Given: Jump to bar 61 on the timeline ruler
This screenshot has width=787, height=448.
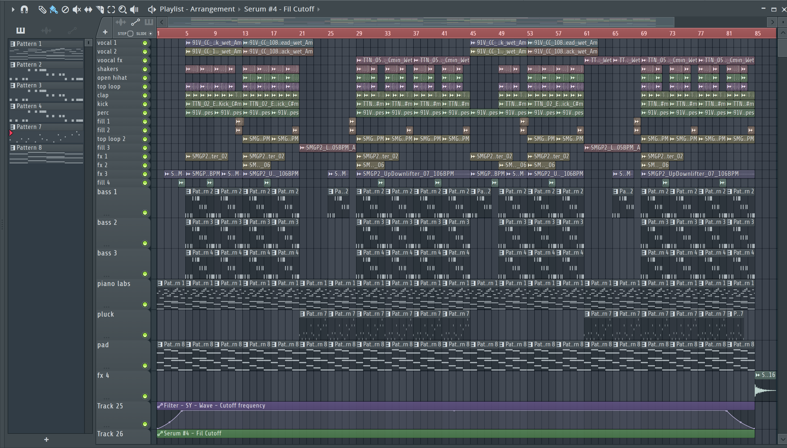Looking at the screenshot, I should pyautogui.click(x=587, y=33).
